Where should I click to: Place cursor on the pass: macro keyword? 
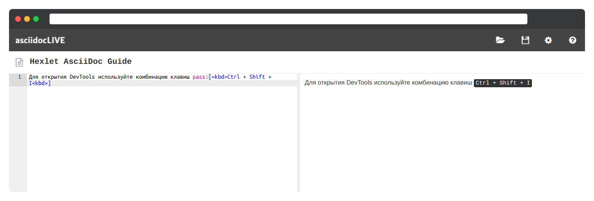200,77
